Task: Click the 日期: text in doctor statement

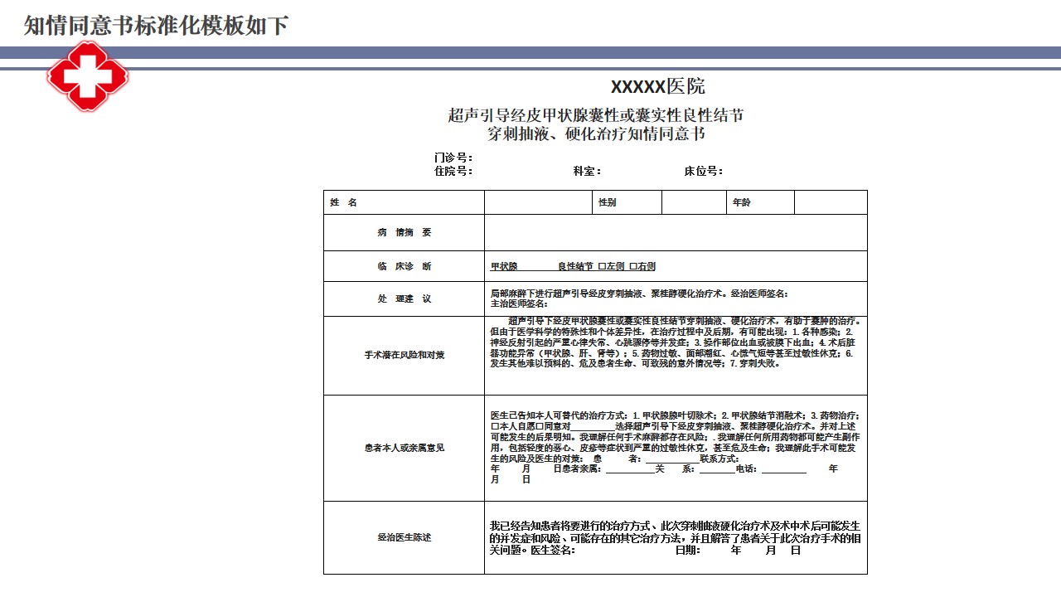Action: (688, 551)
